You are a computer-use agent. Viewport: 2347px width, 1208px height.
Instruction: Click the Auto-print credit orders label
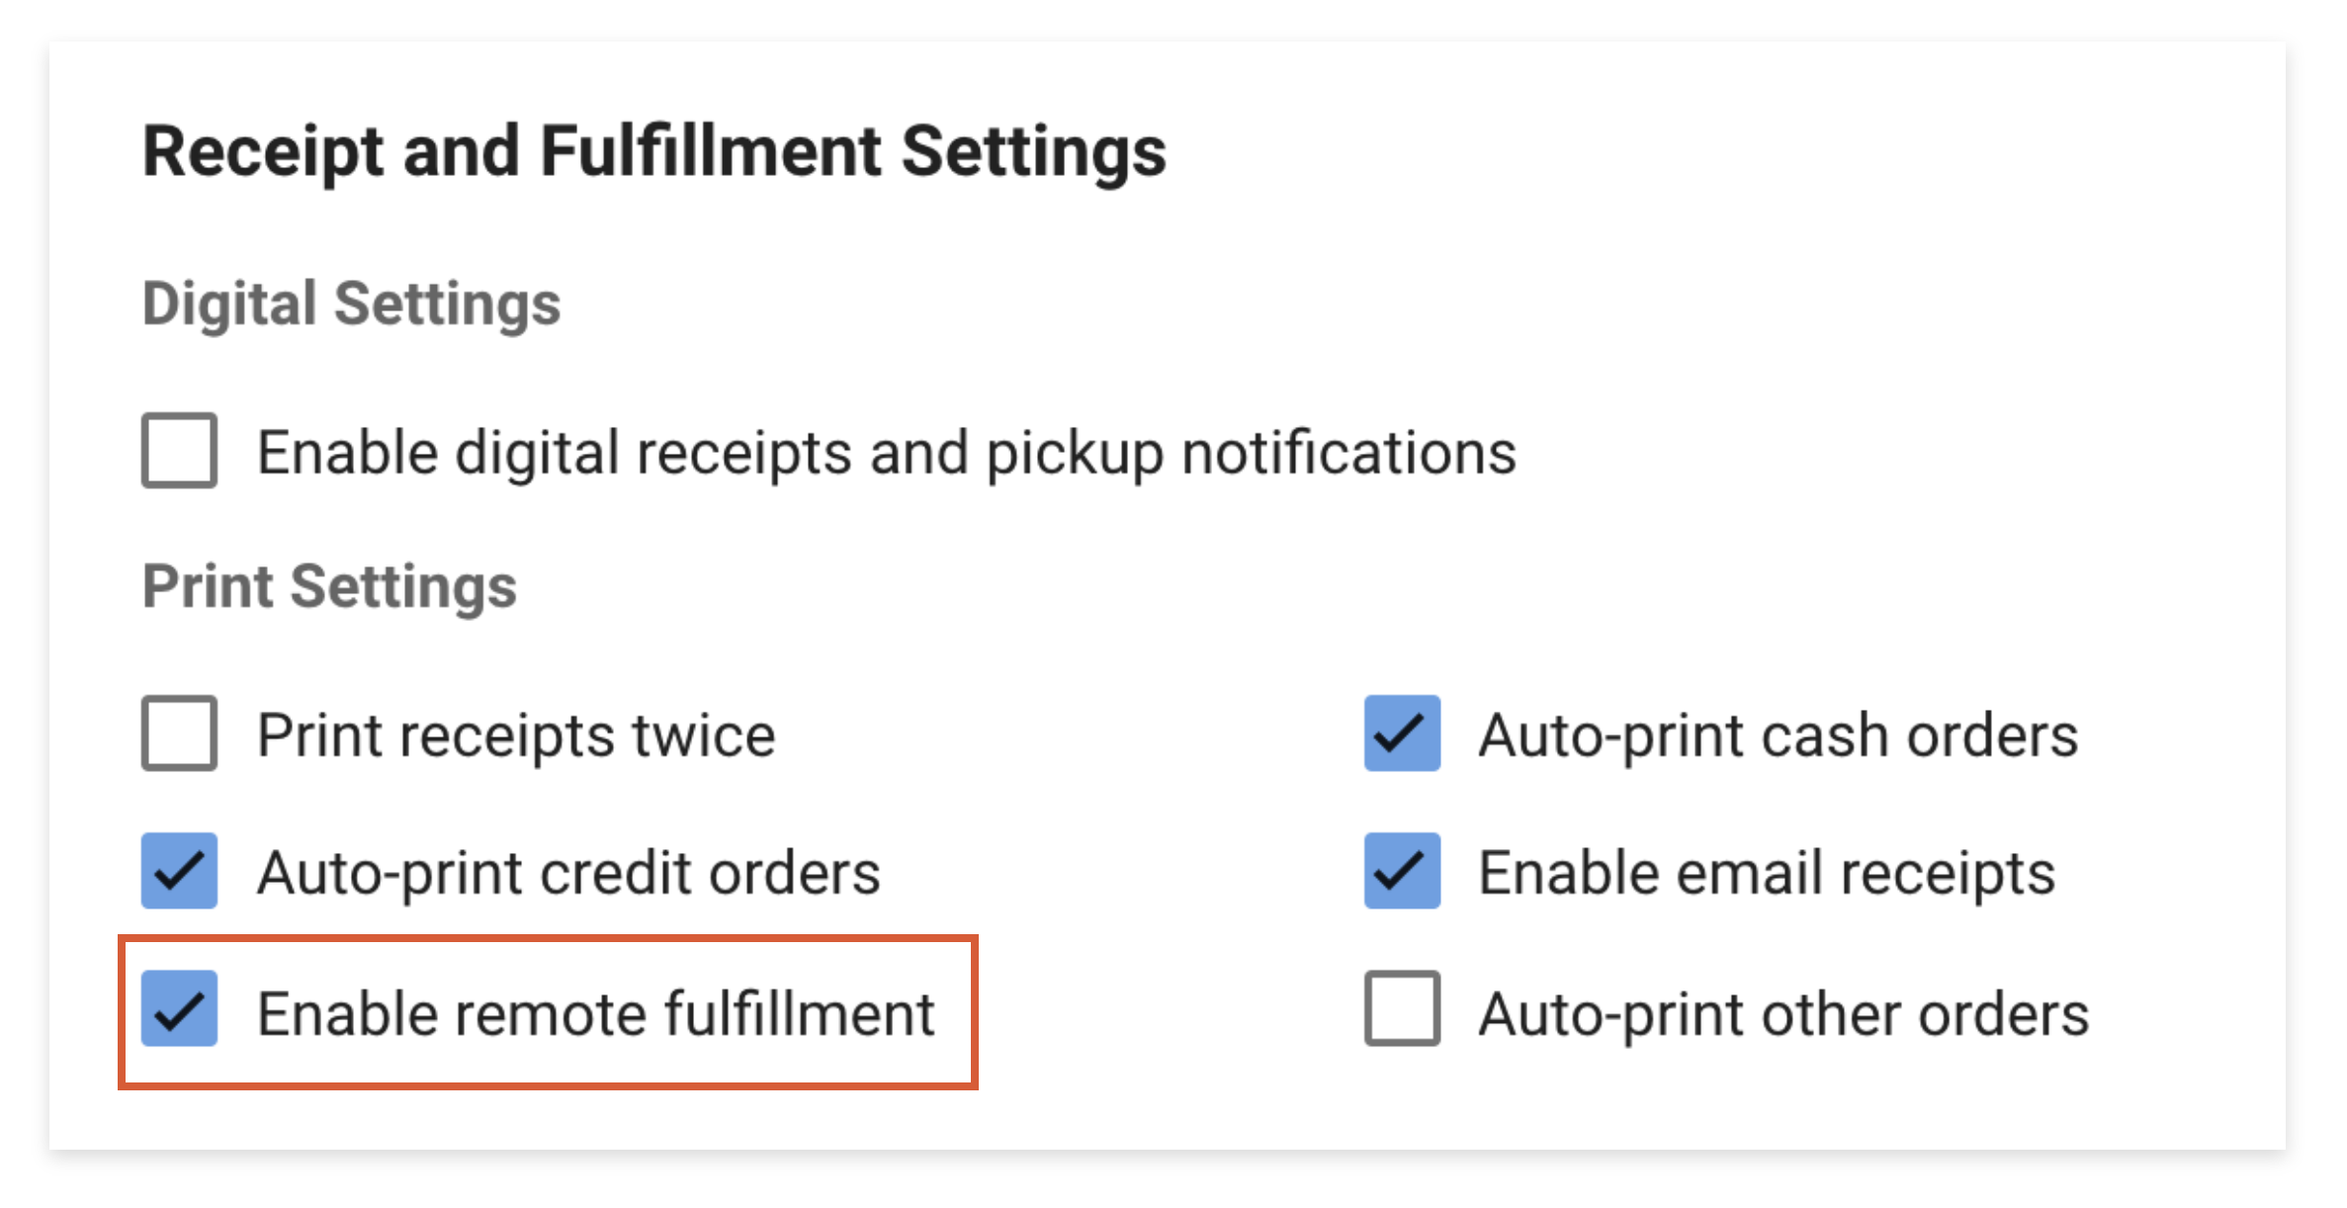pyautogui.click(x=567, y=872)
